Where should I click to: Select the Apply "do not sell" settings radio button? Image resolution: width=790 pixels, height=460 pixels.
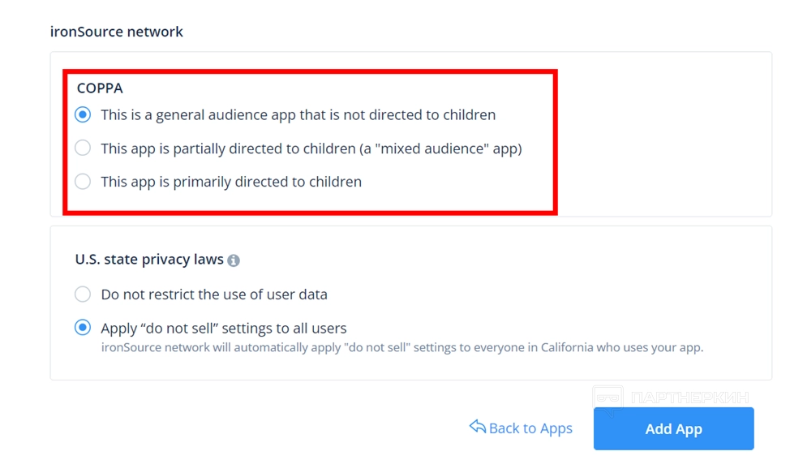point(83,328)
